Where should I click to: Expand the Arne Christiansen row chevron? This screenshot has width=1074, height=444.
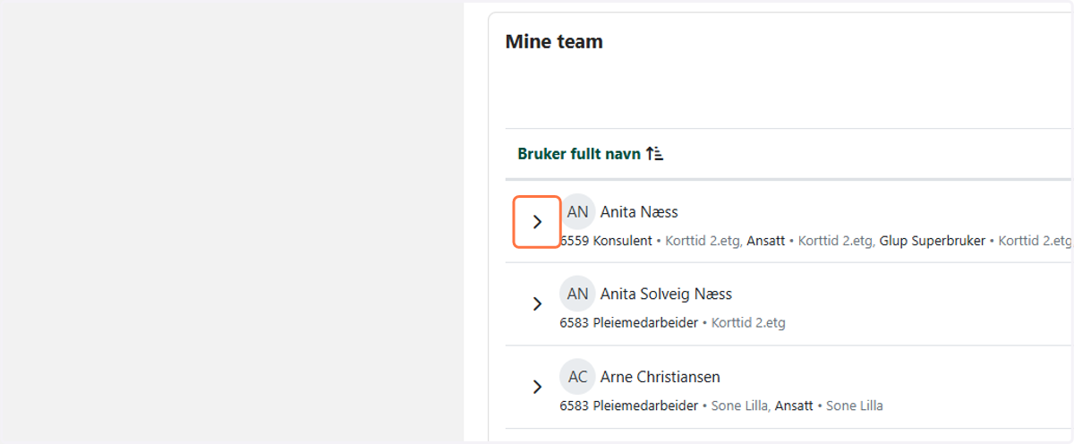pos(537,387)
